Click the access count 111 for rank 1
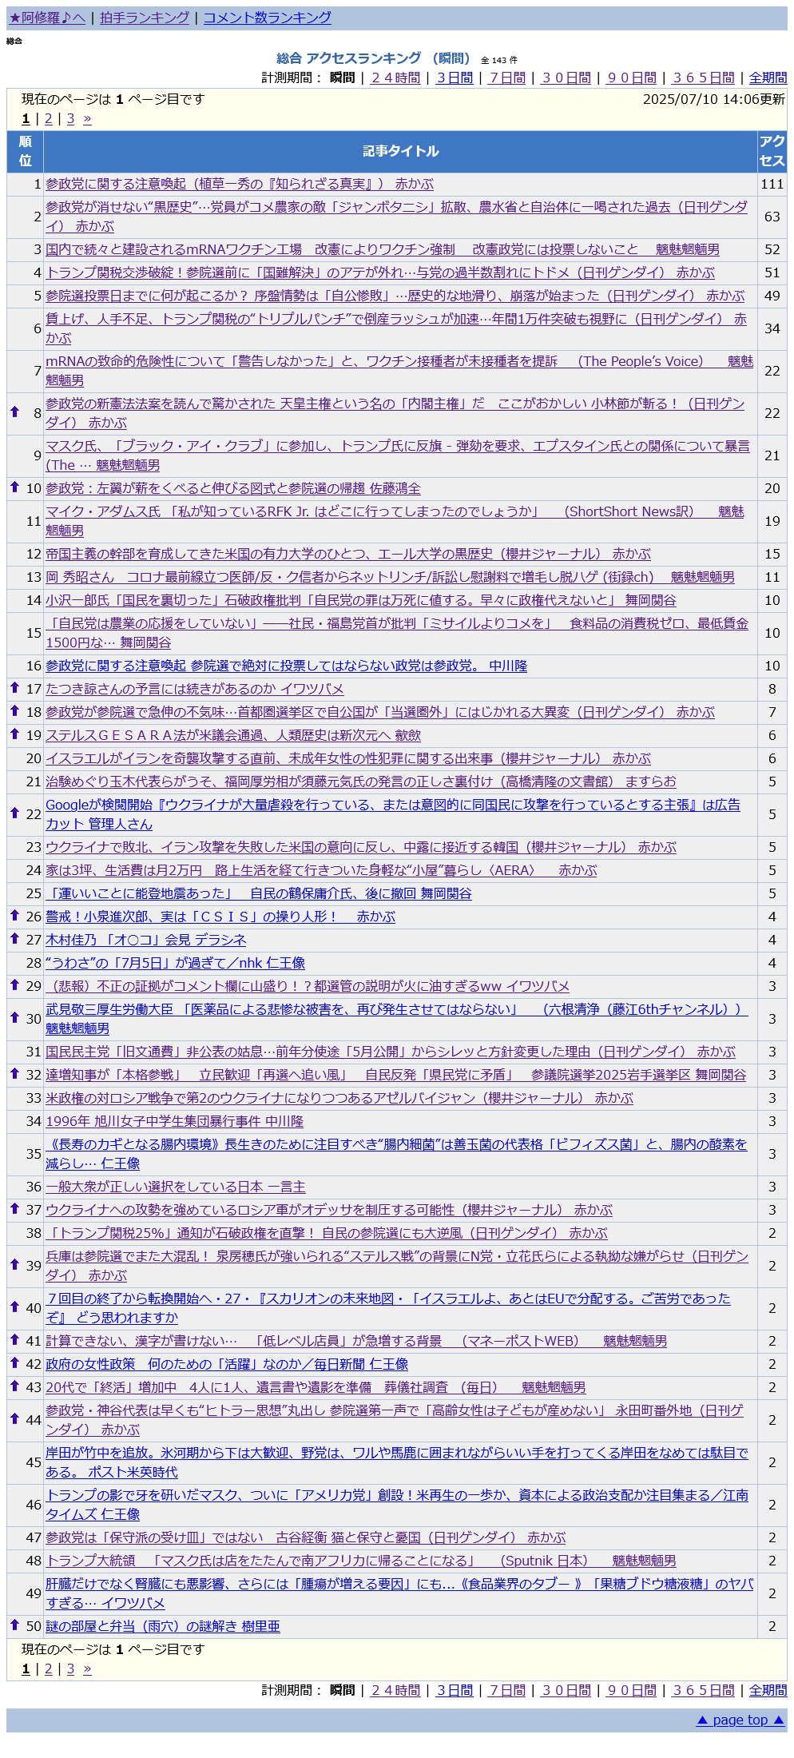The image size is (794, 1758). (x=772, y=184)
